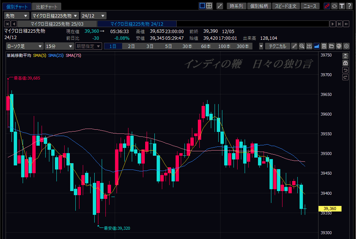Screen dimensions: 356x239
Task: Click the yellow 39,360 price label
Action: pyautogui.click(x=330, y=209)
